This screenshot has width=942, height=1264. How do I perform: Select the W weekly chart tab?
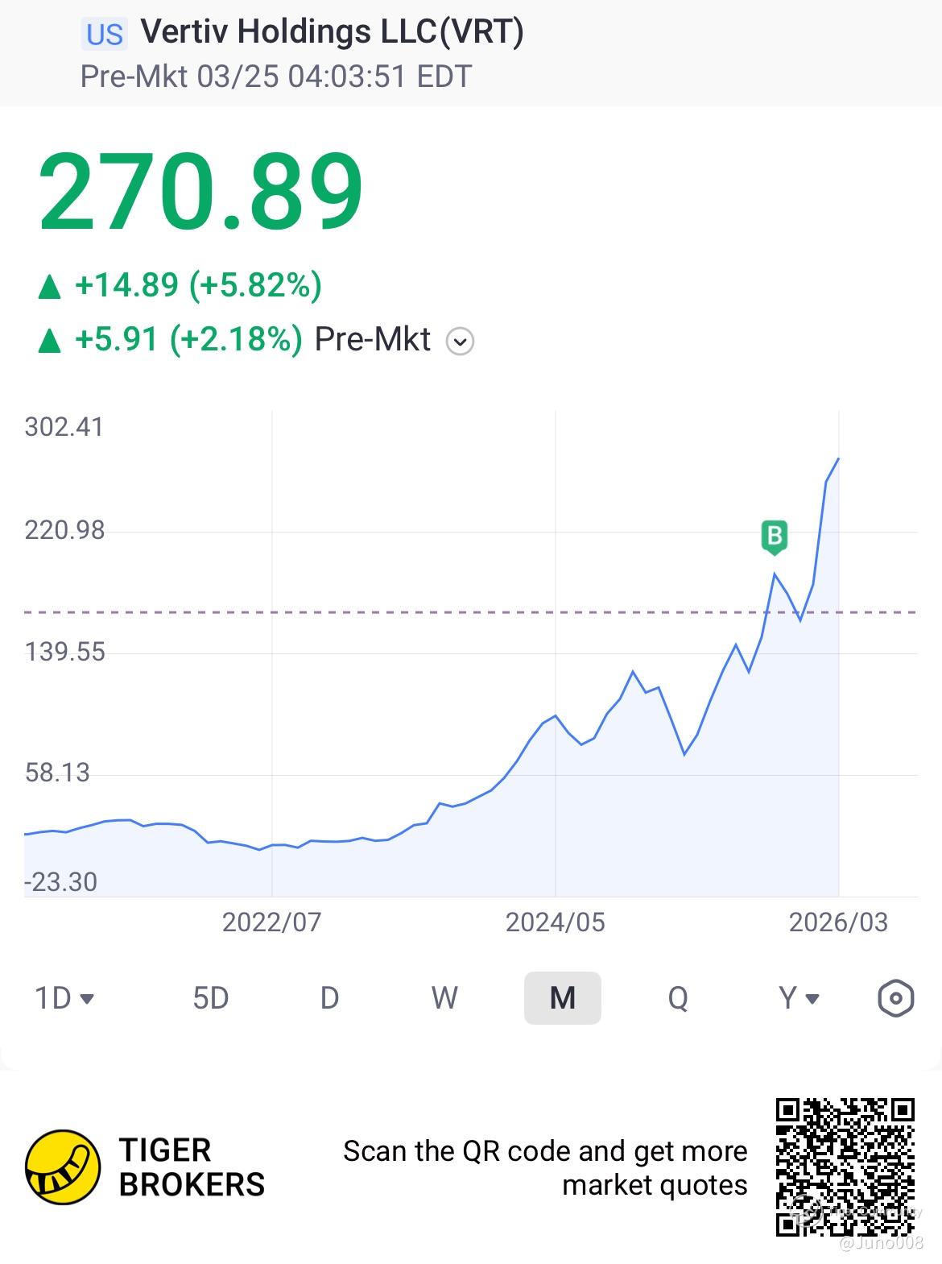[444, 999]
